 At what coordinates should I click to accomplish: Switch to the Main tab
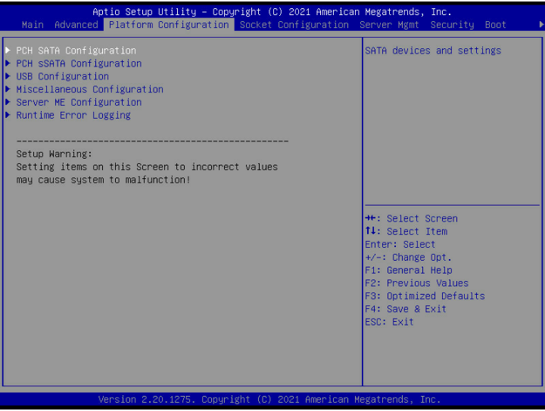click(33, 25)
